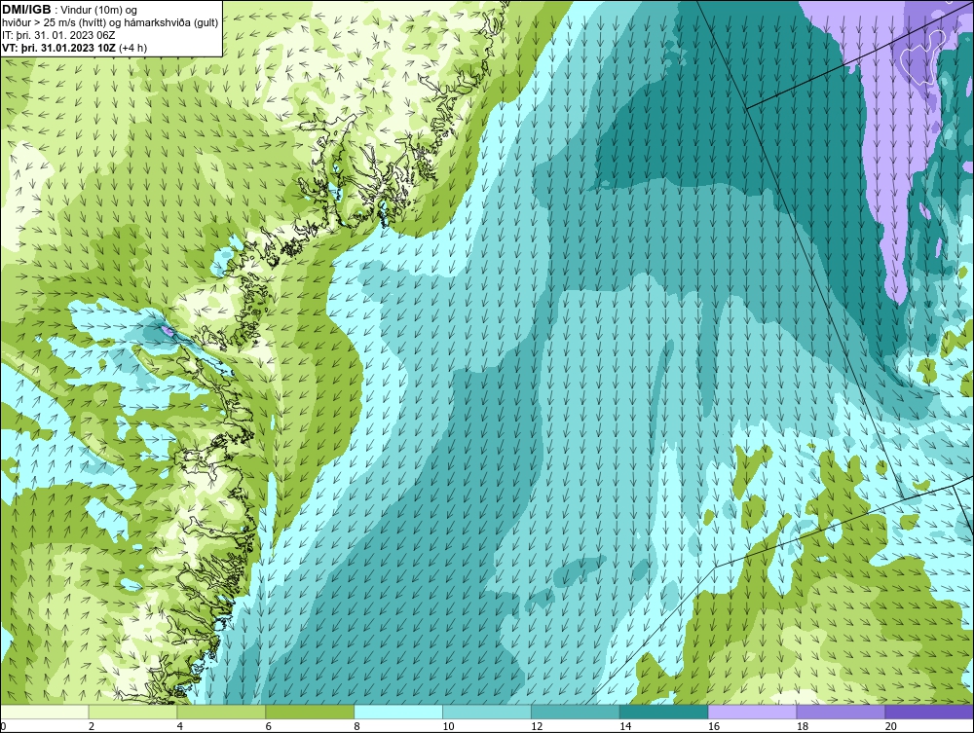Viewport: 974px width, 733px height.
Task: Click the colorbar label 16
Action: pos(714,726)
